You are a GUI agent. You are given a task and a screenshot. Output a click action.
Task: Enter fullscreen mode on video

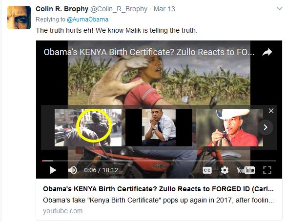(267, 170)
